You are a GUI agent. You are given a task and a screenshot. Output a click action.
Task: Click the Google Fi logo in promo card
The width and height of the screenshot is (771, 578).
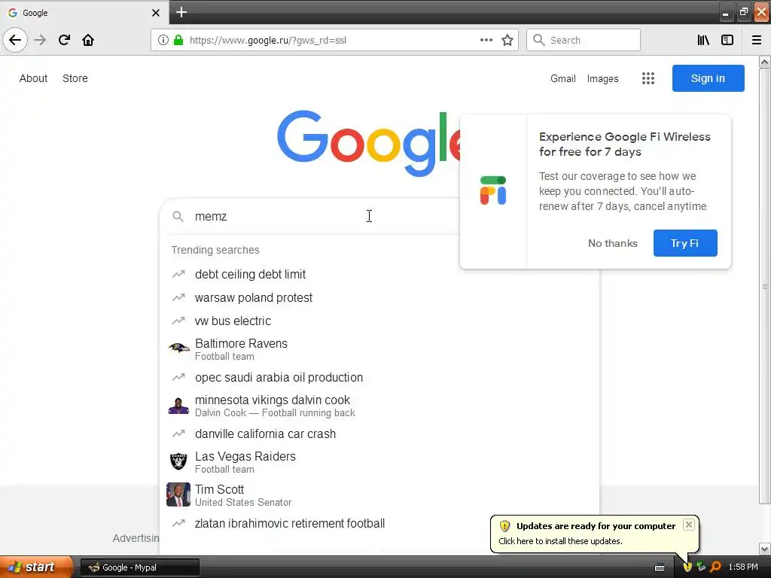point(493,190)
